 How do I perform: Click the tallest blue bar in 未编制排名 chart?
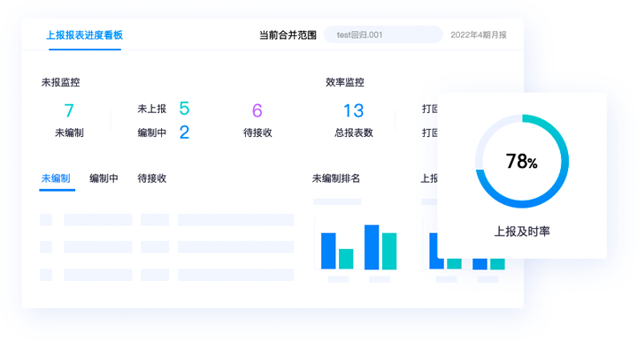[x=372, y=247]
